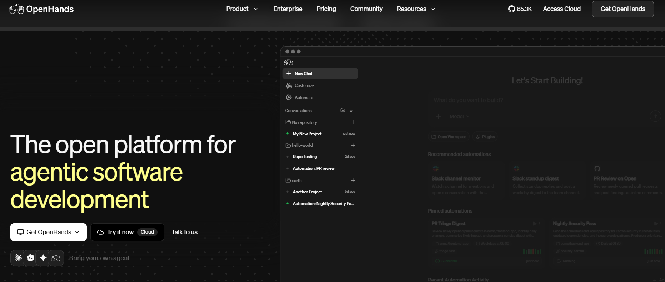Select Customize in the app sidebar
665x282 pixels.
tap(320, 85)
